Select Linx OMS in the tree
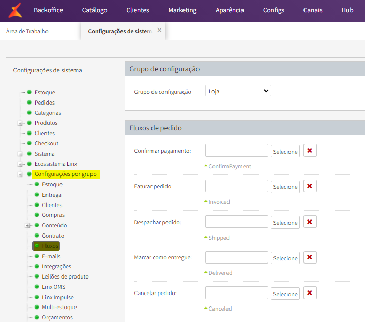The image size is (365, 322). click(x=53, y=287)
